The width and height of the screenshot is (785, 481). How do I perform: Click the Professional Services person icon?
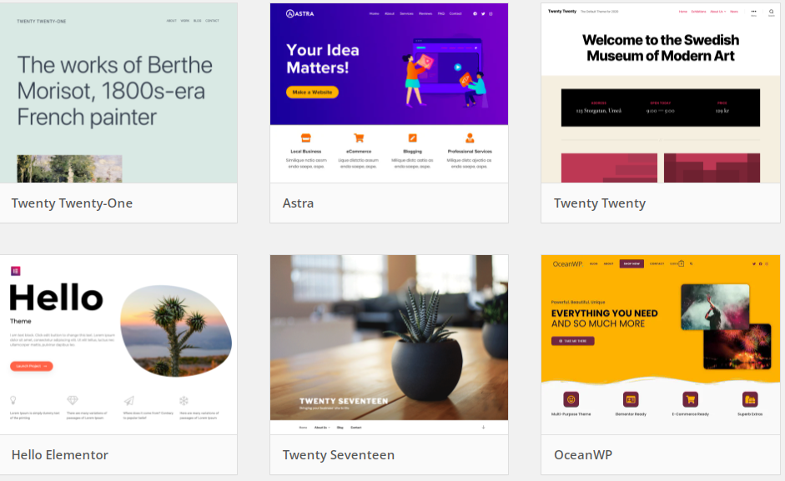click(x=470, y=138)
